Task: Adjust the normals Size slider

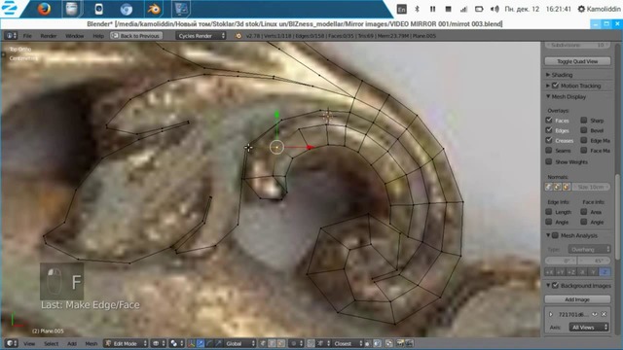Action: pyautogui.click(x=591, y=187)
